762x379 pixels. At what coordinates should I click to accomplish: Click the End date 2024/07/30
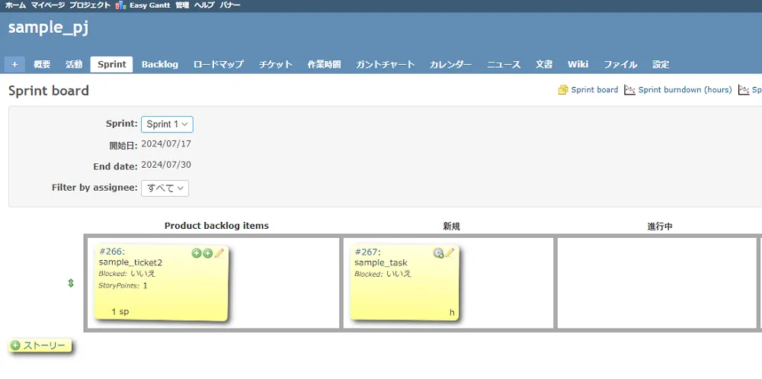pyautogui.click(x=166, y=165)
